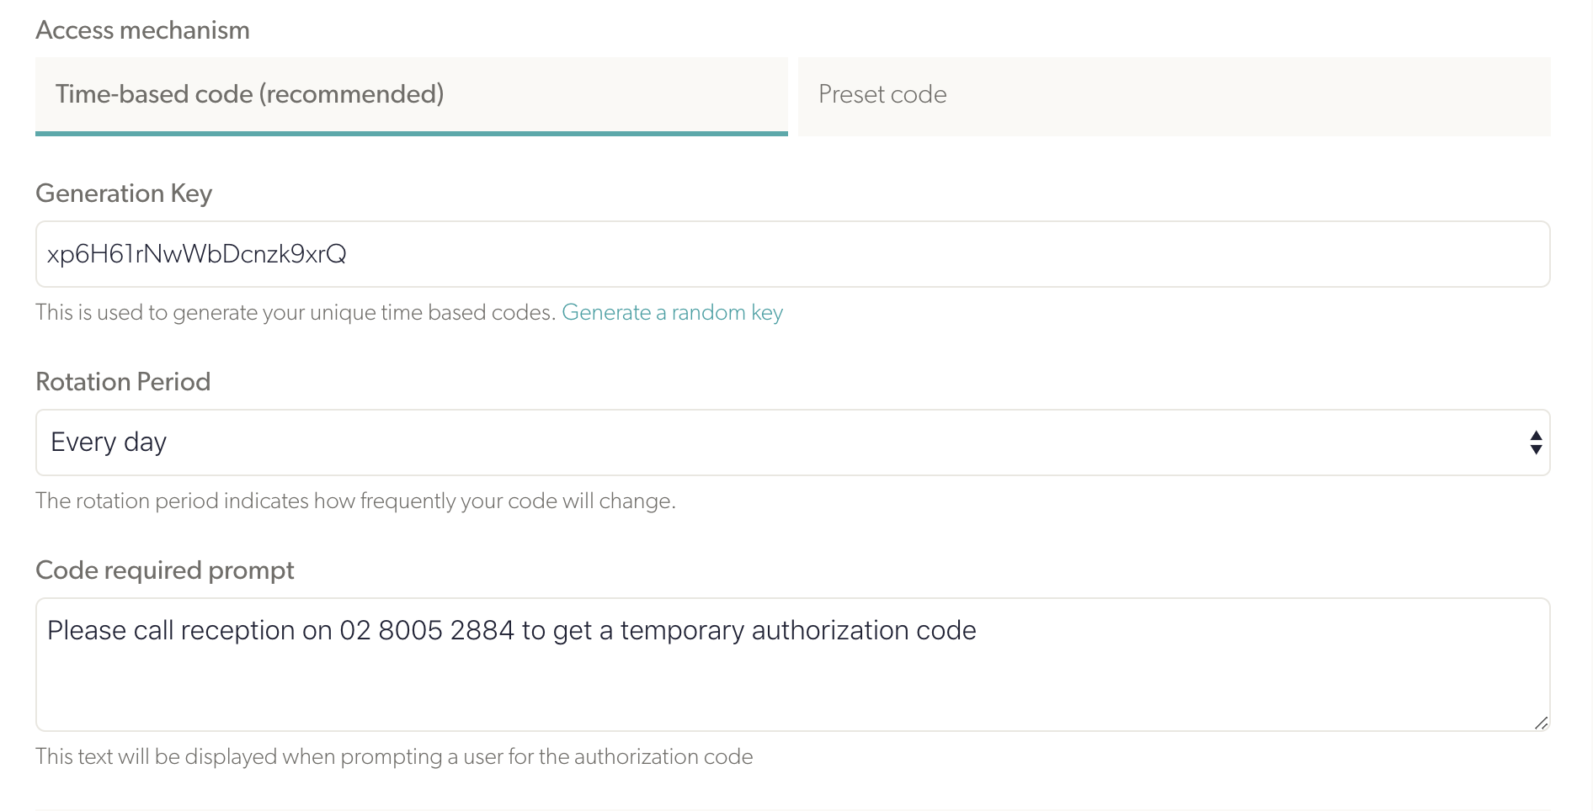Select the Time-based code (recommended) tab

tap(411, 96)
